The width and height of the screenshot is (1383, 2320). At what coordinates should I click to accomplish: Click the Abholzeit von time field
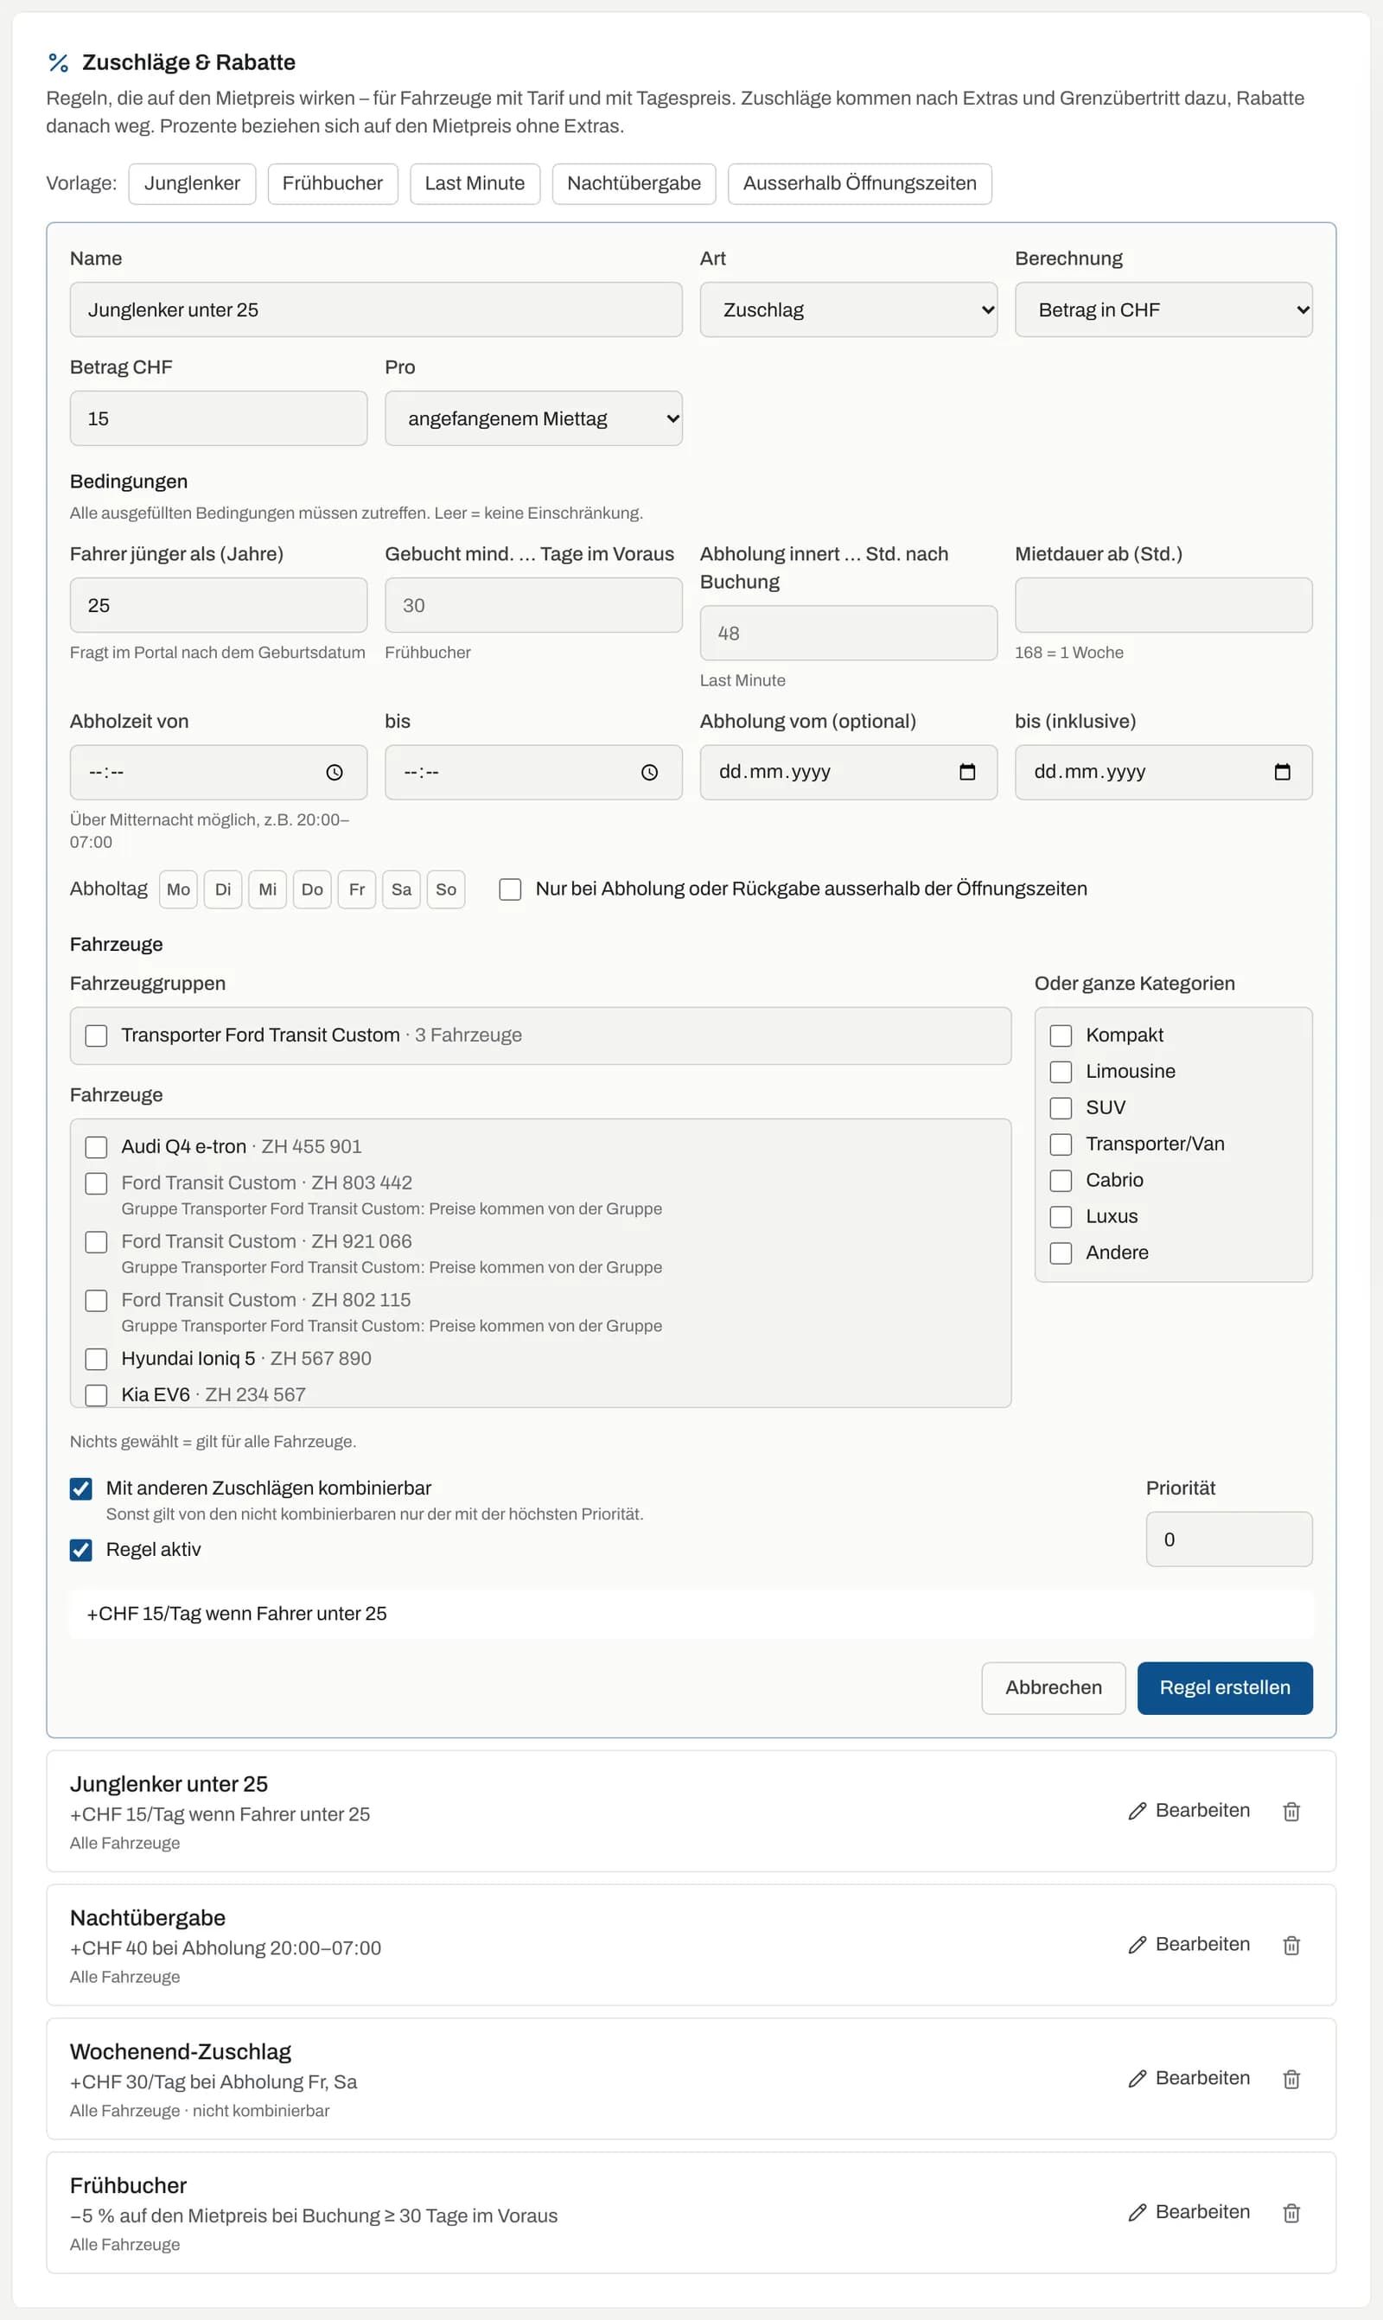point(218,773)
